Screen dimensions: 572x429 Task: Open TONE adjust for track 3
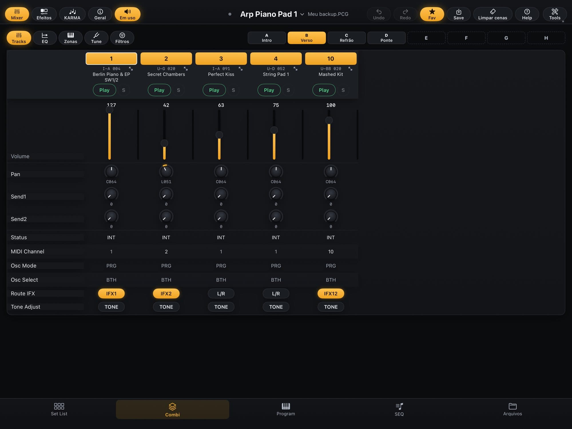221,307
